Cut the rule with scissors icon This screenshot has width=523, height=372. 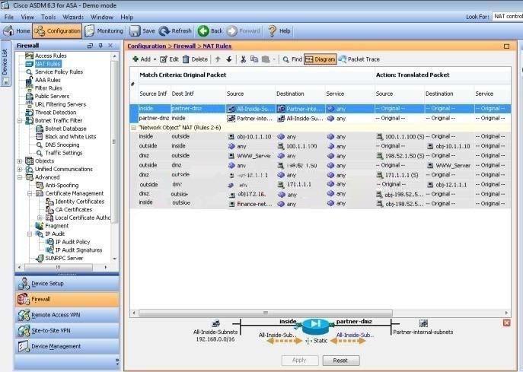(243, 59)
